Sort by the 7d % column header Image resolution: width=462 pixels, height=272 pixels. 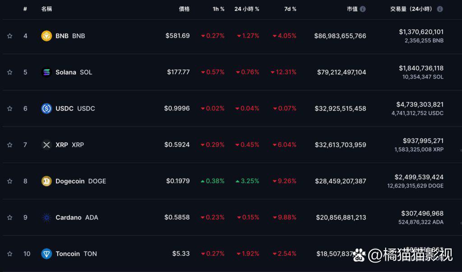coord(290,9)
